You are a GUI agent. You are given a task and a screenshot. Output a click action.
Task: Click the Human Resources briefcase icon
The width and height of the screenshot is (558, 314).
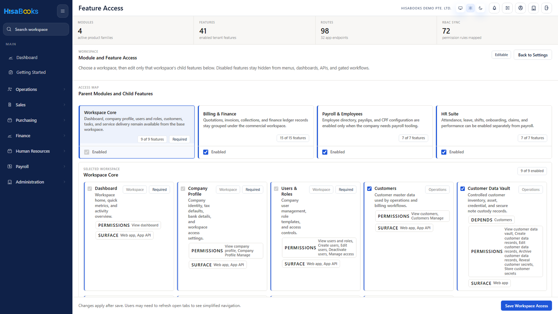click(10, 151)
